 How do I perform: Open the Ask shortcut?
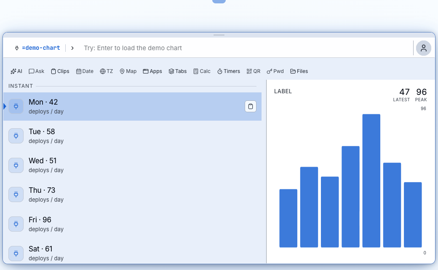(x=36, y=71)
